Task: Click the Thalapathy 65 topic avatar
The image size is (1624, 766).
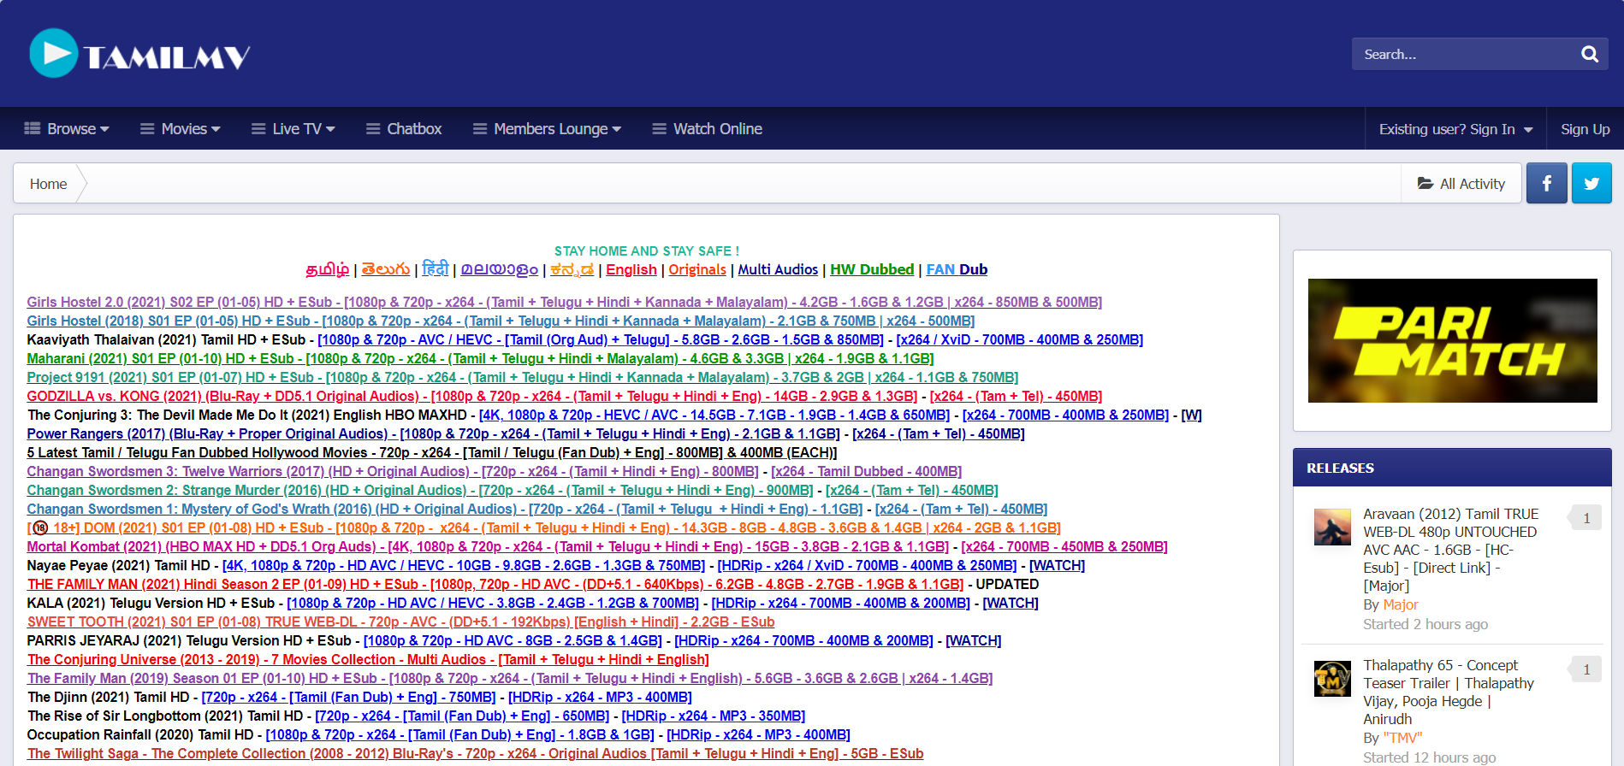Action: tap(1332, 679)
